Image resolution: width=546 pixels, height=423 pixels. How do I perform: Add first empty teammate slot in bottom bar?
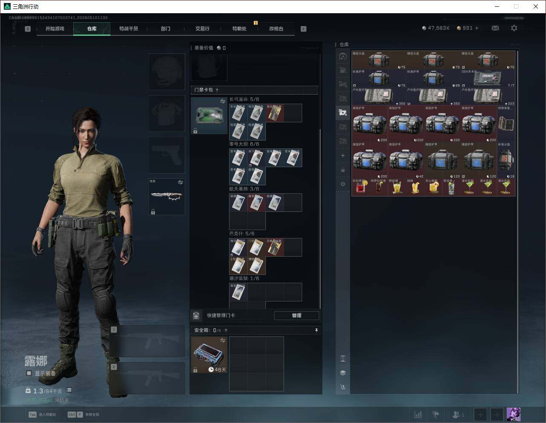click(480, 414)
